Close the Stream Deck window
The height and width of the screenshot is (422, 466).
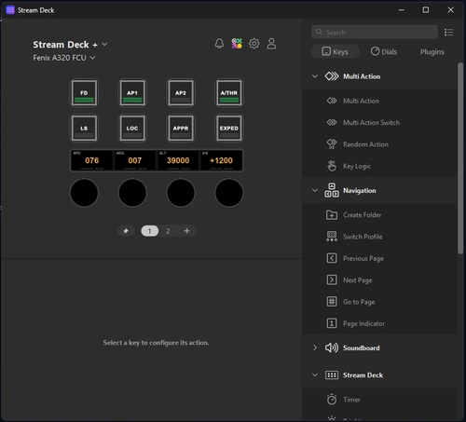click(451, 10)
